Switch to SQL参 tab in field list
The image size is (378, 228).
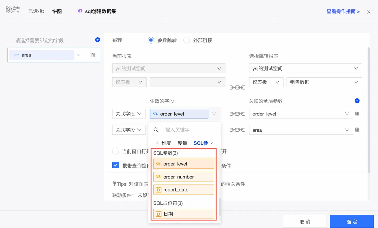pos(201,143)
